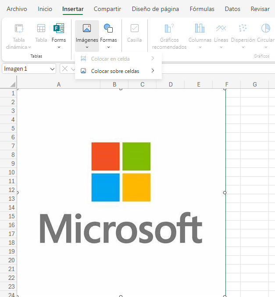
Task: Expand the Circular dropdown arrow
Action: 266,47
